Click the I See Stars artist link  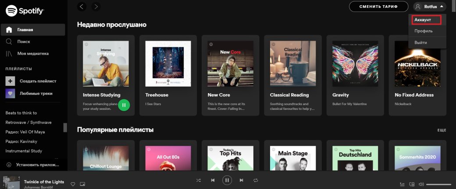[153, 104]
